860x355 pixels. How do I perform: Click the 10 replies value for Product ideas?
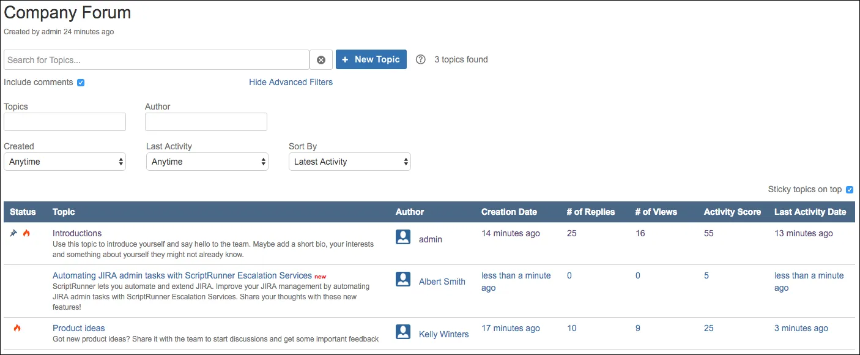[x=571, y=328]
